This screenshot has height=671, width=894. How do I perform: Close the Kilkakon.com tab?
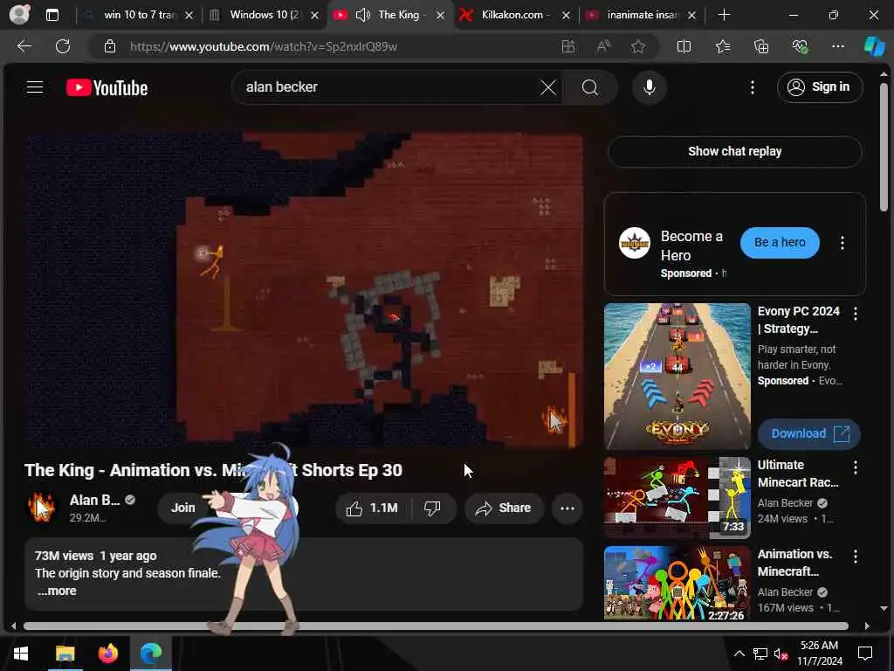566,16
